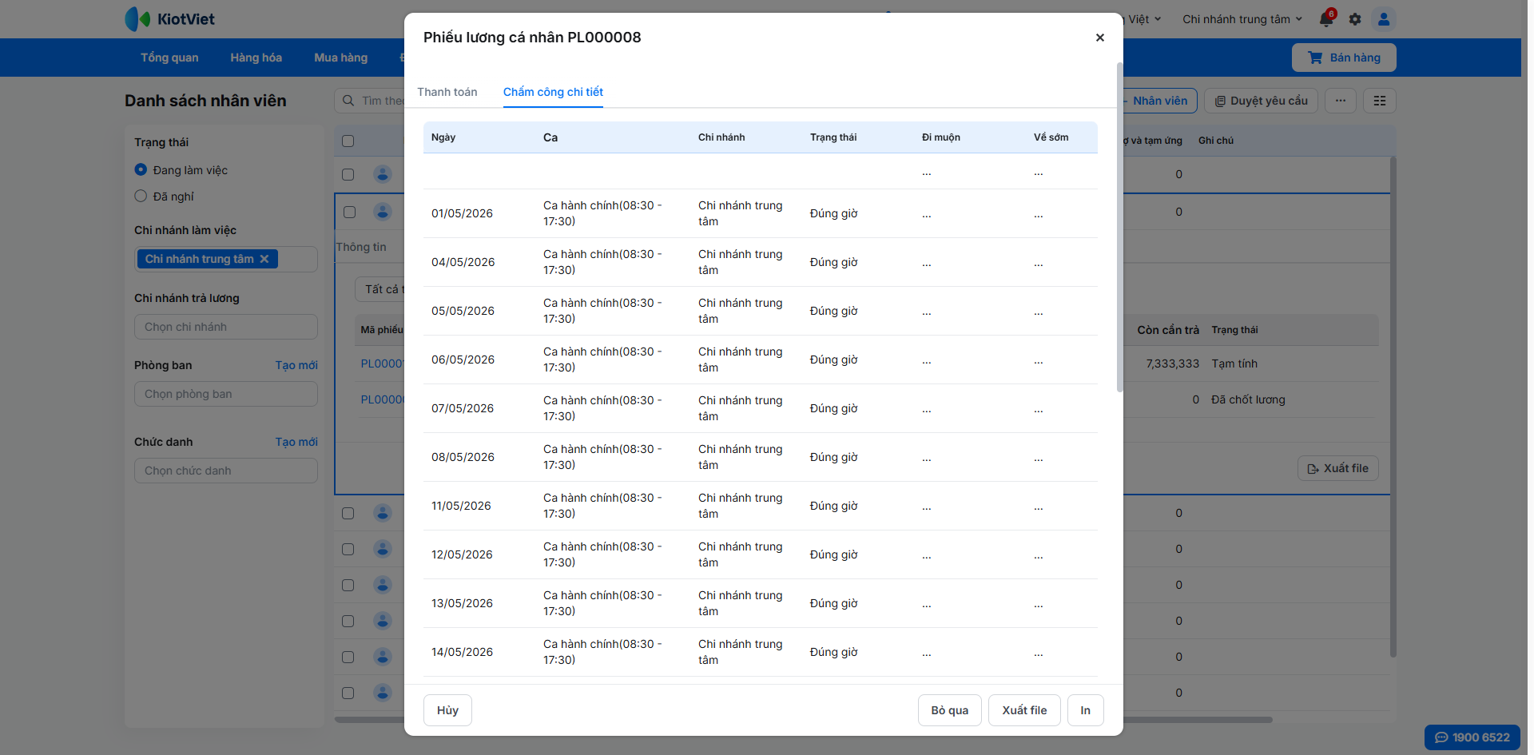
Task: Click the Hủy button
Action: point(447,710)
